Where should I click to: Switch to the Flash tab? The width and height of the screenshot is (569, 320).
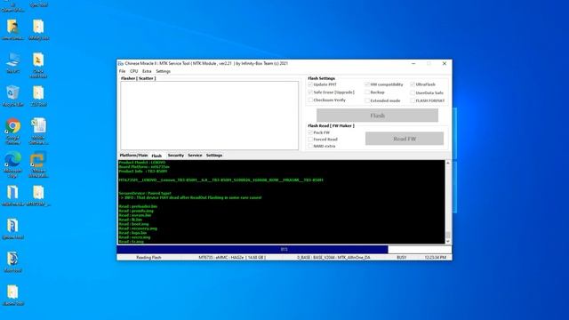(x=156, y=156)
